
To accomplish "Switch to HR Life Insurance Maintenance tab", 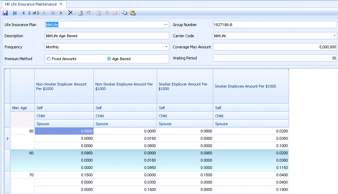I will tap(31, 4).
